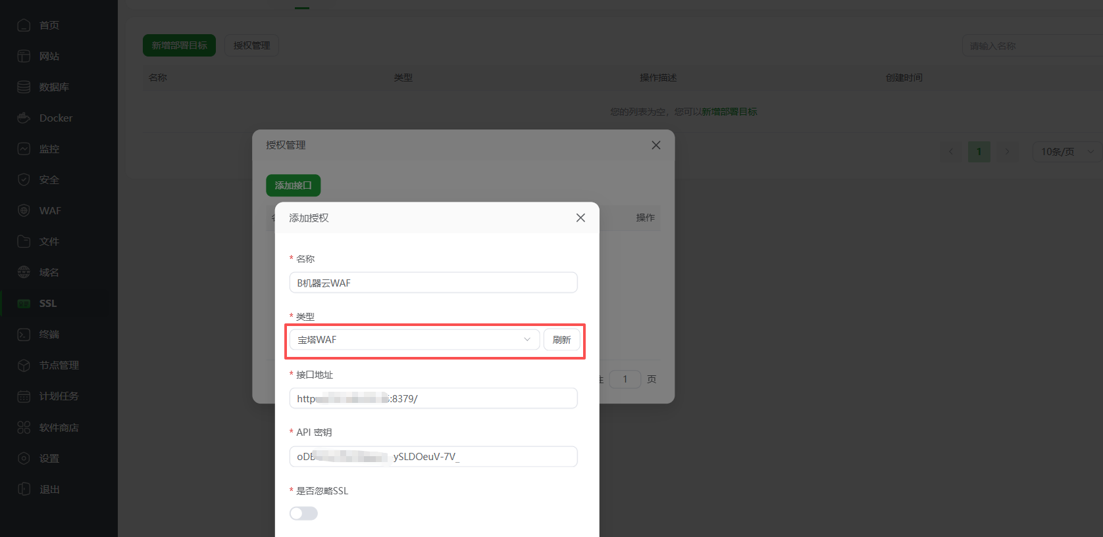Open the 安全 security shield icon

point(24,179)
